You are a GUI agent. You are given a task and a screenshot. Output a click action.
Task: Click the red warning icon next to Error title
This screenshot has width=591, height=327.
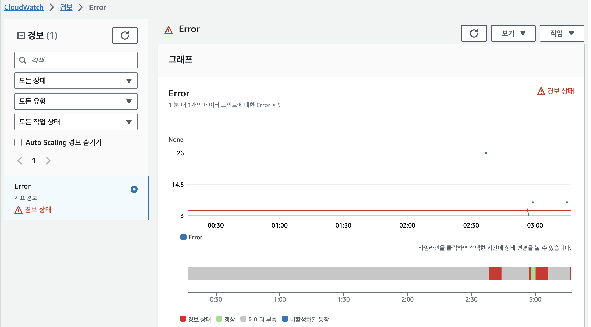168,30
